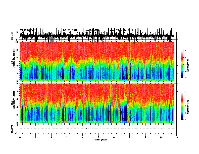Click time axis tick label "3"
Image resolution: width=199 pixels, height=154 pixels.
[x=67, y=137]
